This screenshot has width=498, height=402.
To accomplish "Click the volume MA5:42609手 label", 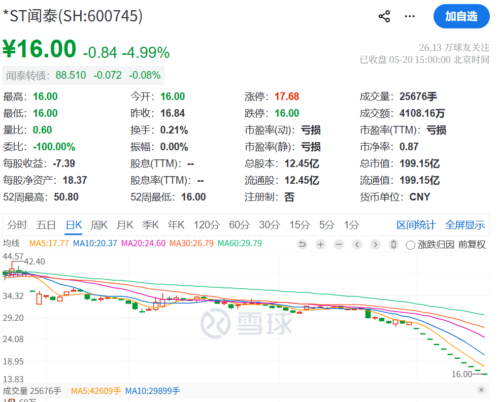I will tap(96, 390).
